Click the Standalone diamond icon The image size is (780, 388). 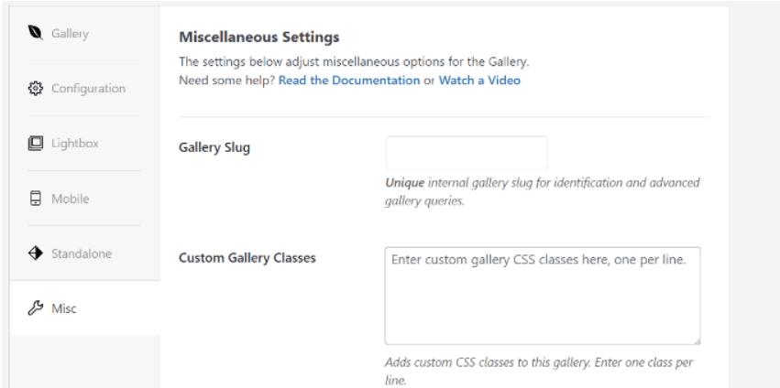pos(37,253)
